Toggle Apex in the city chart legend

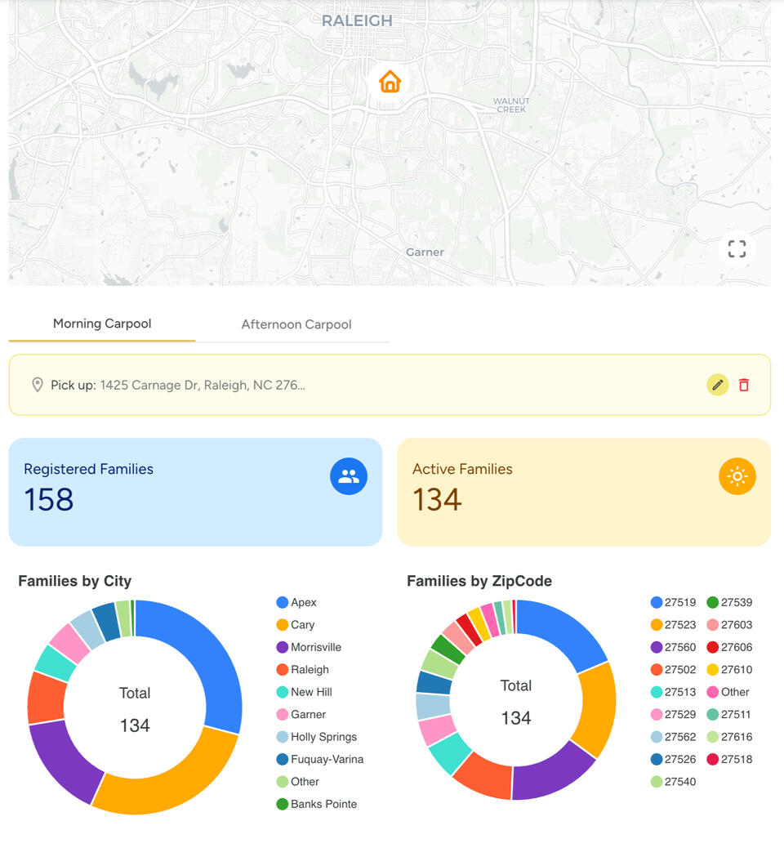[303, 602]
